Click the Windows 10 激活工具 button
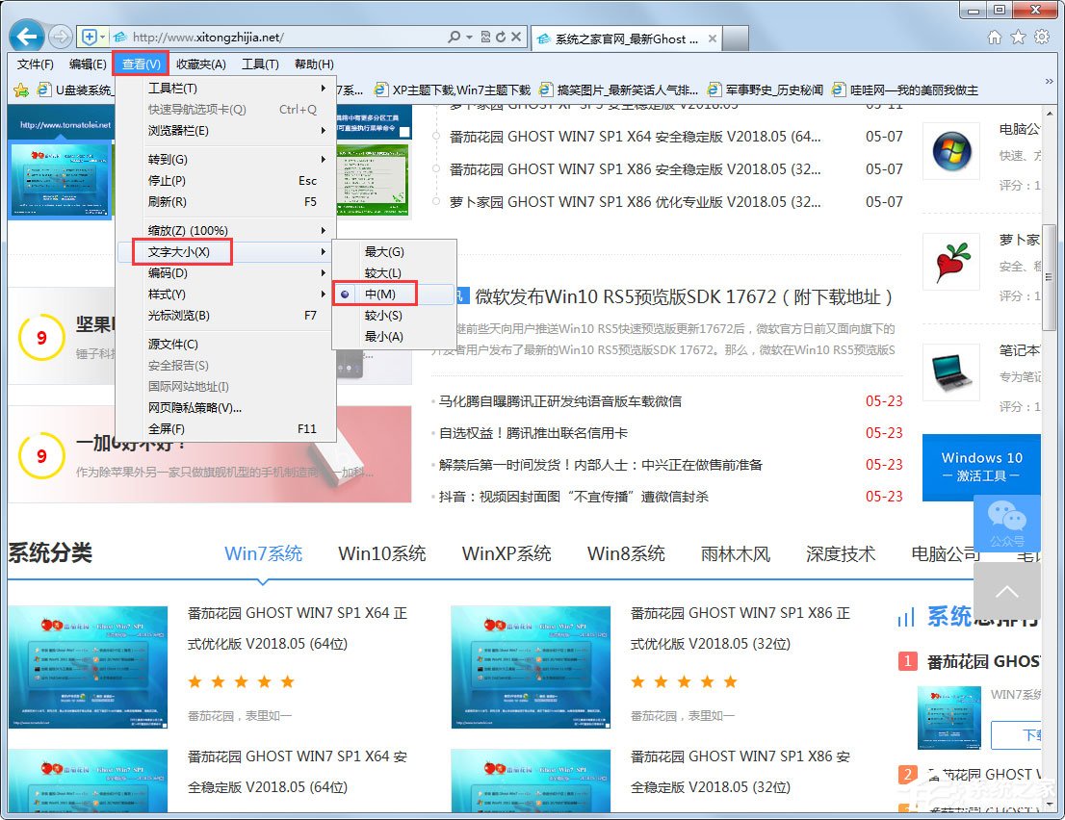1065x820 pixels. (981, 467)
